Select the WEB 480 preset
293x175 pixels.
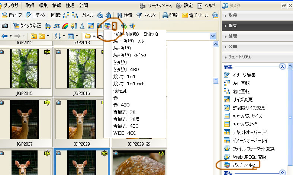[x=135, y=133]
